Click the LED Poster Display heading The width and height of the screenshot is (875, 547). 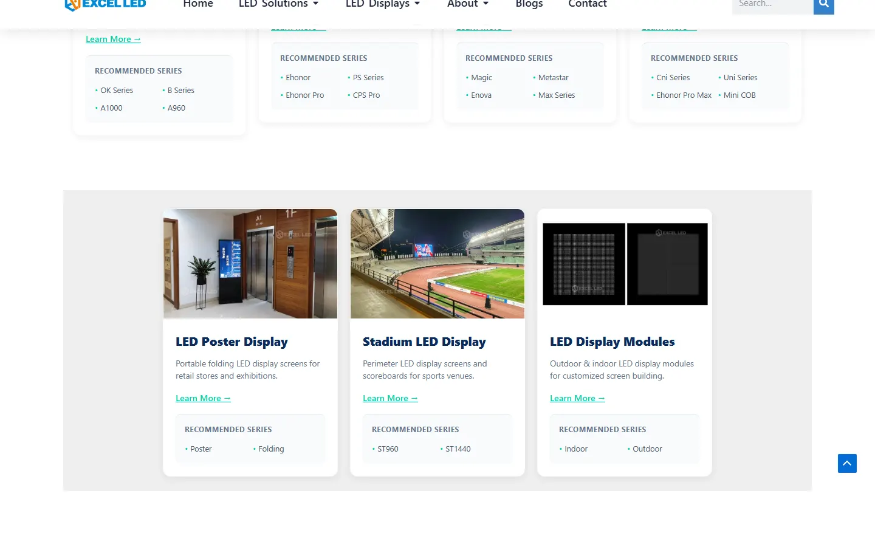point(232,342)
